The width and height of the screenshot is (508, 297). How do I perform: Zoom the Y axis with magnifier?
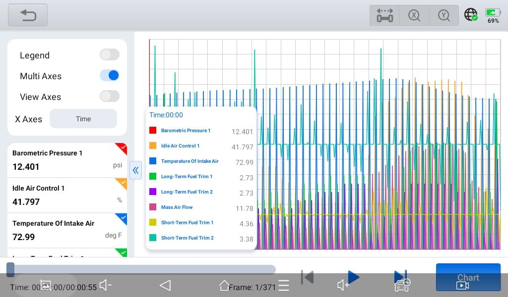444,15
